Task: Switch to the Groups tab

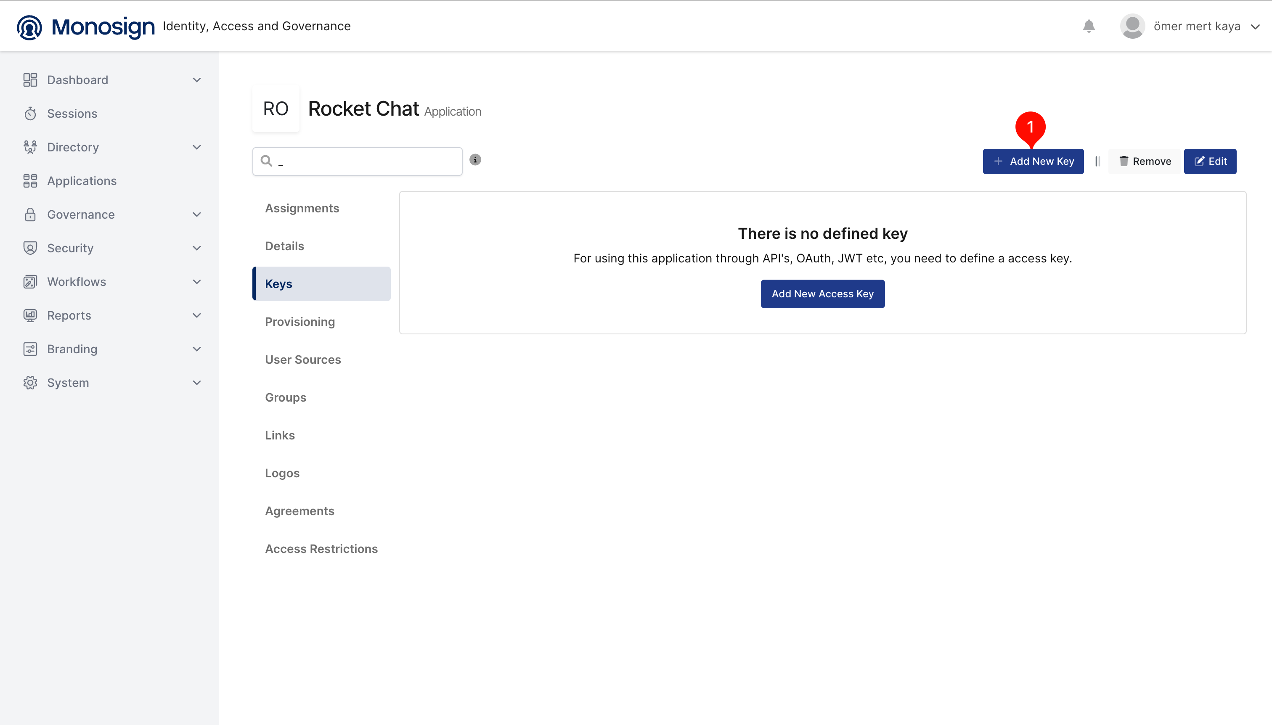Action: click(x=322, y=397)
